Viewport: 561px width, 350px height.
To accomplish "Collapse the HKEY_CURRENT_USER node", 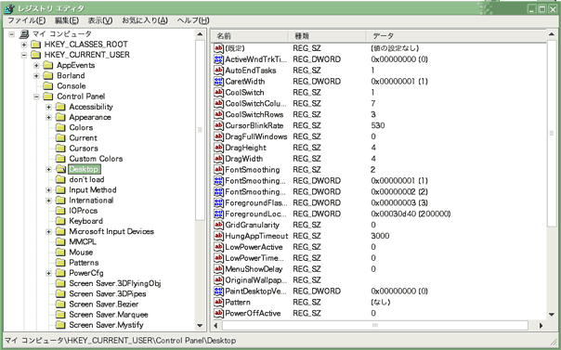I will [x=23, y=55].
